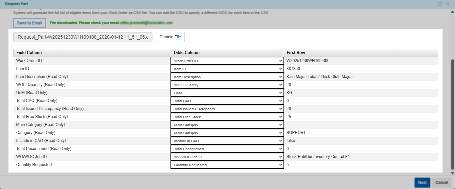
Task: Proceed with the Next button
Action: 422,182
